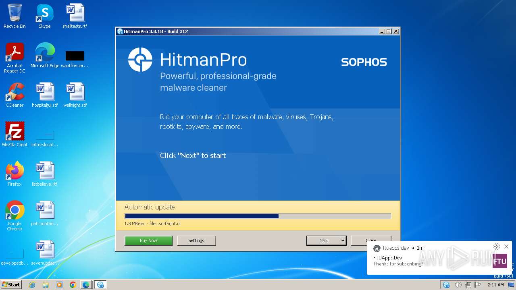This screenshot has width=516, height=290.
Task: Open the Action Center flag icon
Action: pos(478,285)
